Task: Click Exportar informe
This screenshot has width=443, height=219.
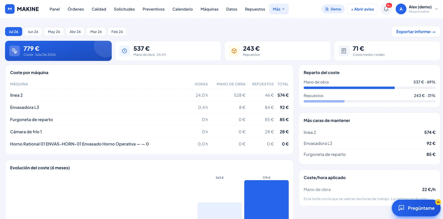Action: pyautogui.click(x=416, y=32)
